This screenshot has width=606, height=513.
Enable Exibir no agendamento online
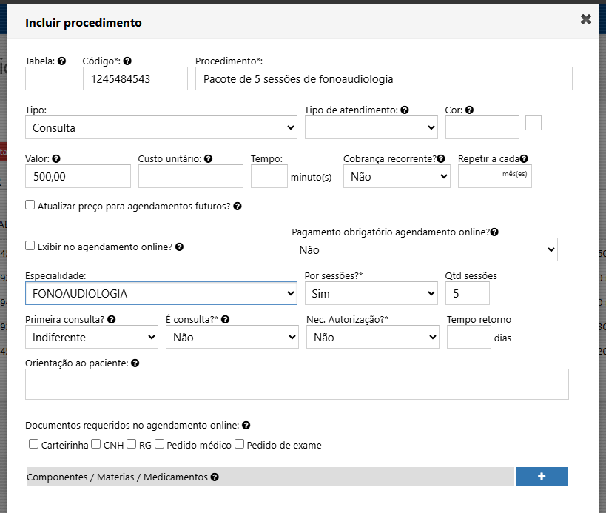click(30, 245)
